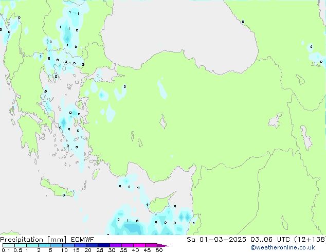This screenshot has height=252, width=326.
Task: Pick the 25–30 mm navy legend swatch
Action: coord(103,245)
